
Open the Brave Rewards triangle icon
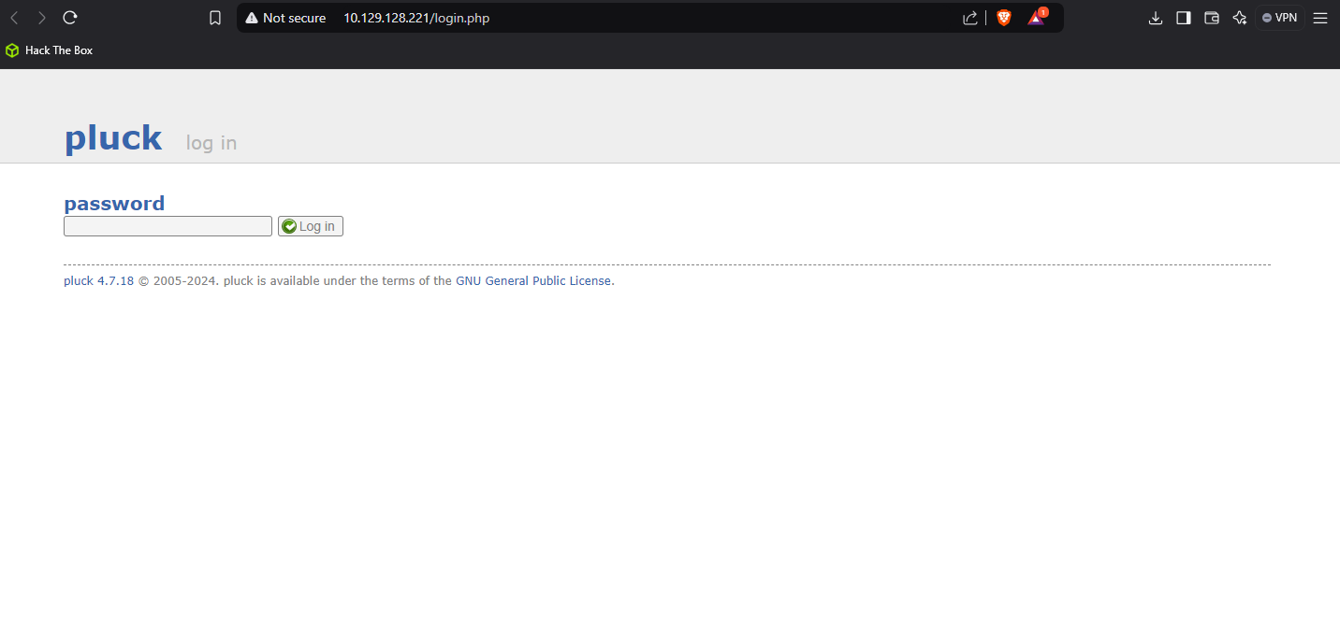(1036, 18)
